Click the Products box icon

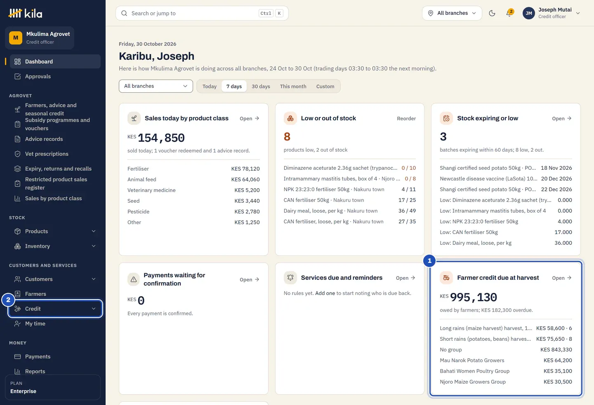tap(17, 231)
